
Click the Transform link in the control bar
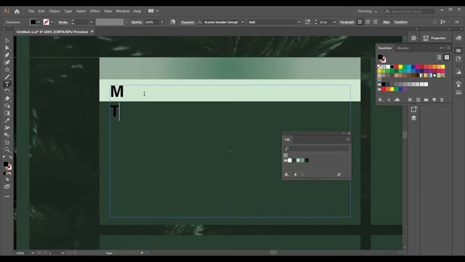400,23
